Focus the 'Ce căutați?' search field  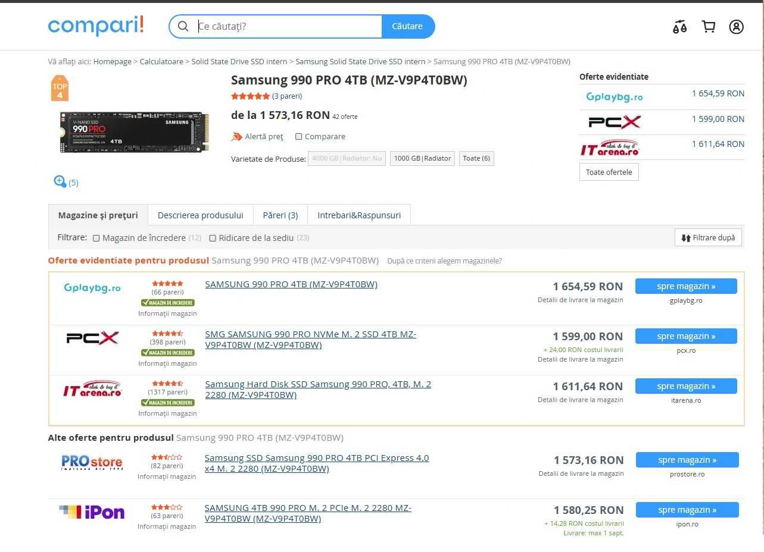(288, 26)
